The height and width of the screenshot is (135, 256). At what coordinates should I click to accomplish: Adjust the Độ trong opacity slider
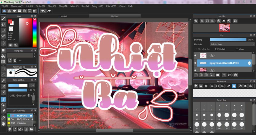point(228,39)
